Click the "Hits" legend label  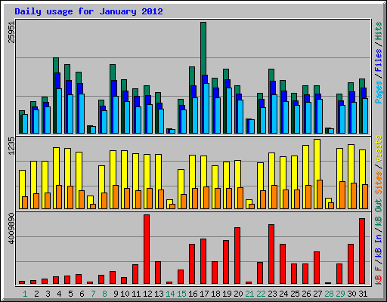click(x=379, y=31)
